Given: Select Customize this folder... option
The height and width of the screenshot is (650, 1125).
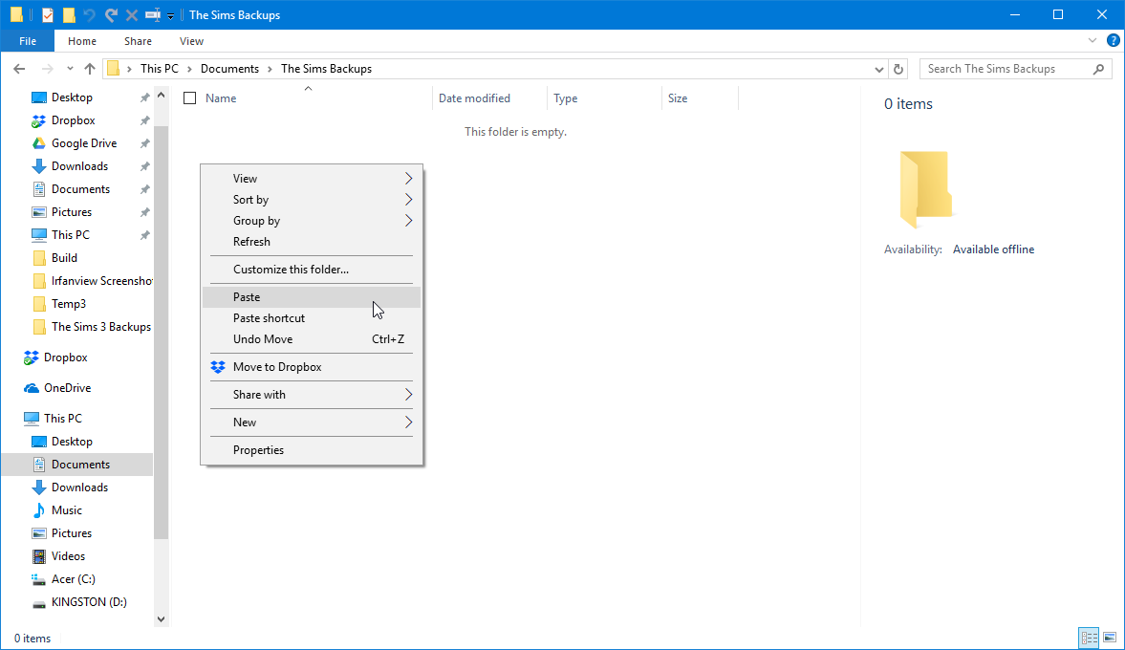Looking at the screenshot, I should 312,269.
